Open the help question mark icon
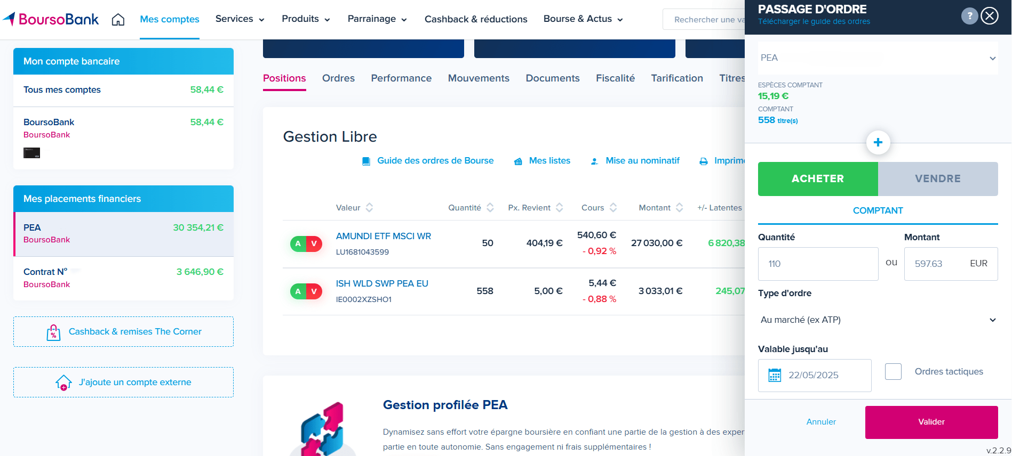The width and height of the screenshot is (1012, 456). click(x=969, y=16)
